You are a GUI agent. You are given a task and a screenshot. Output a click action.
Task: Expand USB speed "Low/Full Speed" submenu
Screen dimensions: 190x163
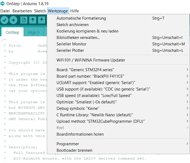point(118,96)
